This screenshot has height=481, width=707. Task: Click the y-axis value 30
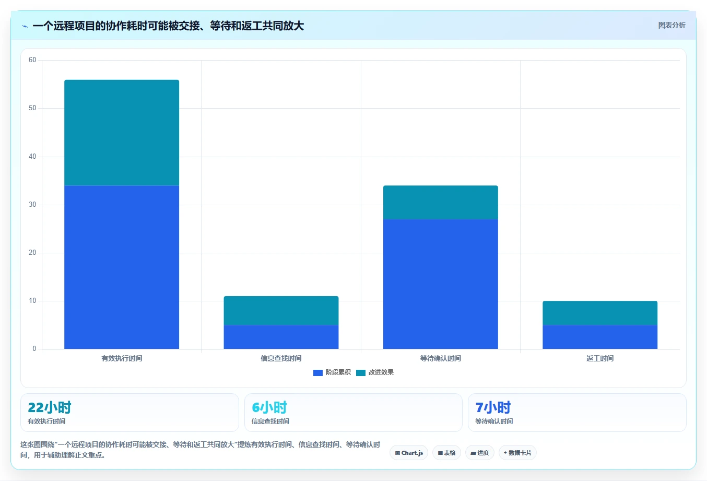point(32,205)
